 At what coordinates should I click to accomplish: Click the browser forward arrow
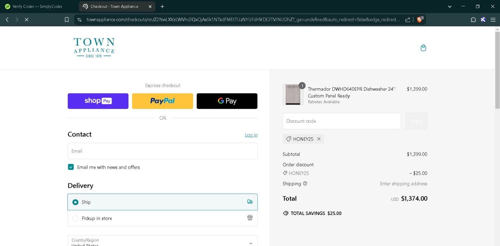tap(17, 20)
